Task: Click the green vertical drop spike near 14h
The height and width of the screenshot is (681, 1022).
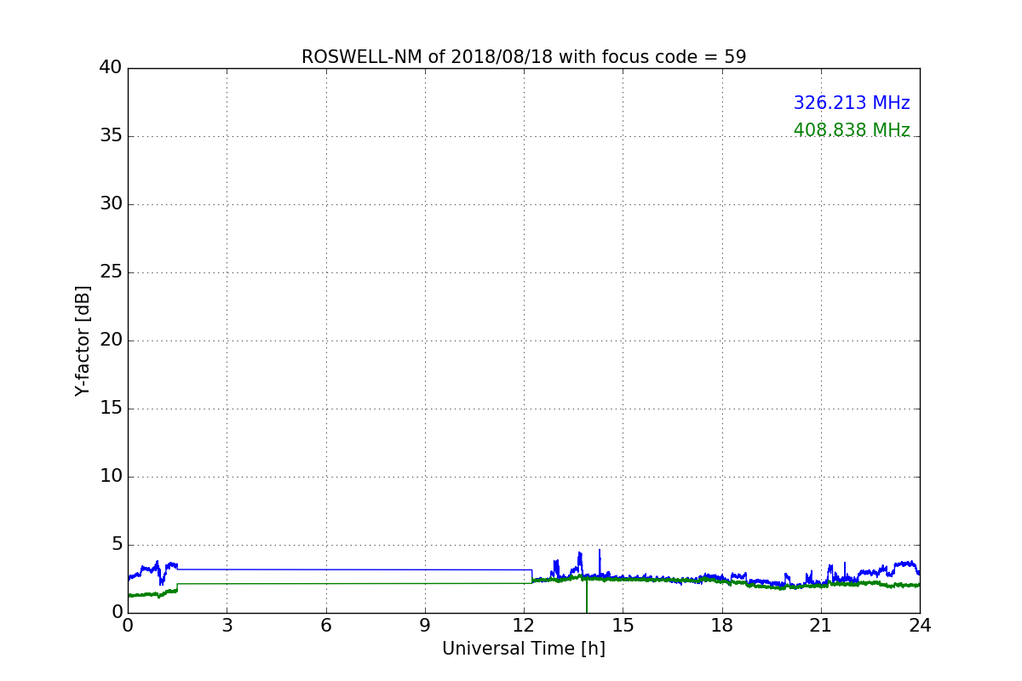Action: tap(587, 595)
